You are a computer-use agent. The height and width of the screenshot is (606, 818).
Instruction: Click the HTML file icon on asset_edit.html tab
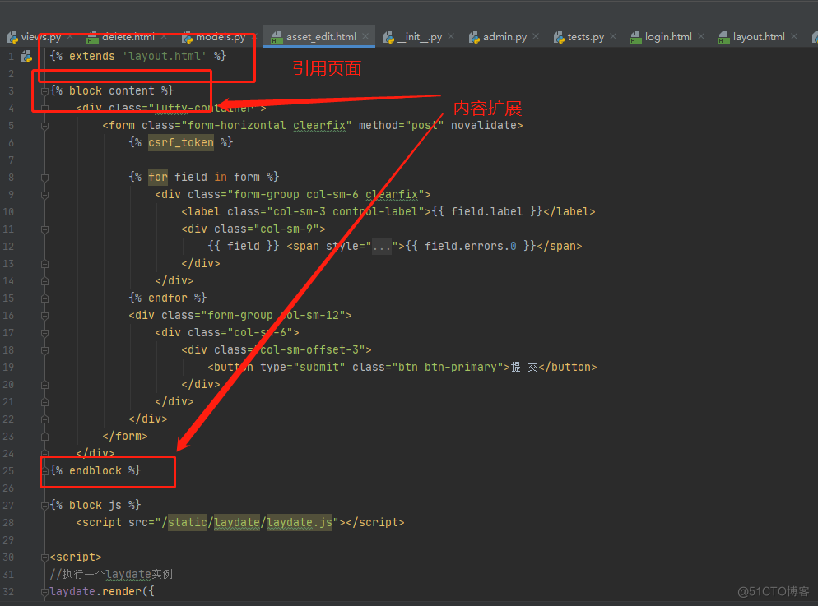(277, 38)
